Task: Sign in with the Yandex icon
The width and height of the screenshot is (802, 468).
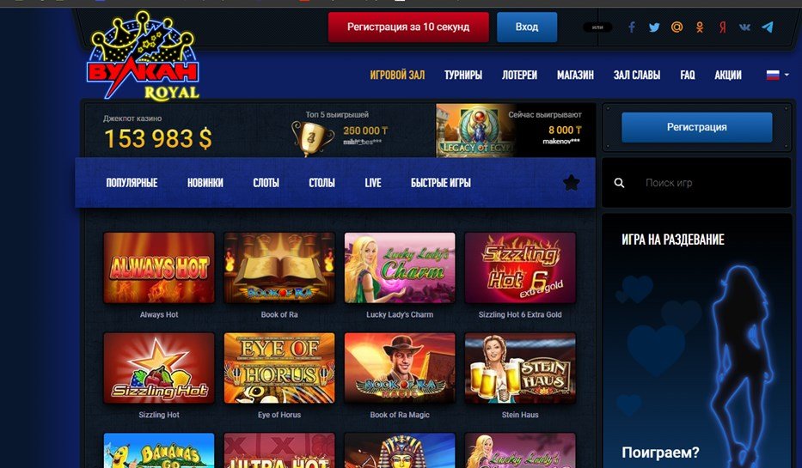Action: tap(722, 27)
